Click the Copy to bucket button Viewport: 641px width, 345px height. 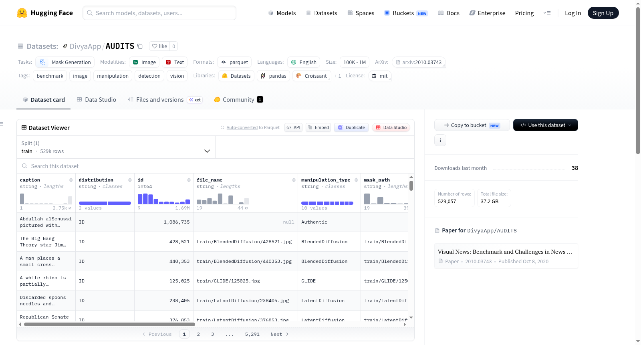[x=472, y=125]
